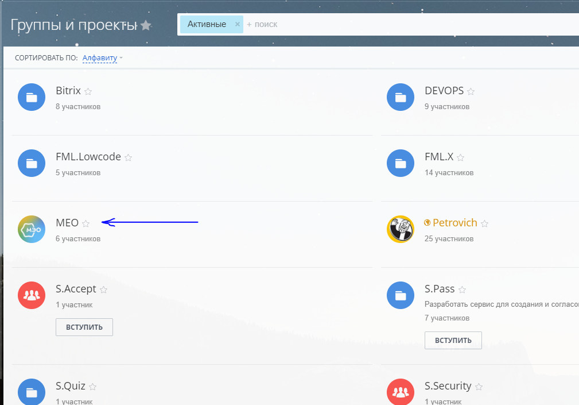Open the Алфавиту sort dropdown
The height and width of the screenshot is (405, 579).
point(102,58)
